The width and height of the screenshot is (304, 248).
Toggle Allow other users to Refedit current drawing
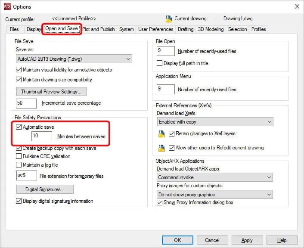(171, 148)
